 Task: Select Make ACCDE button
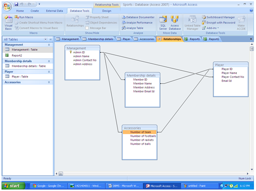241,23
